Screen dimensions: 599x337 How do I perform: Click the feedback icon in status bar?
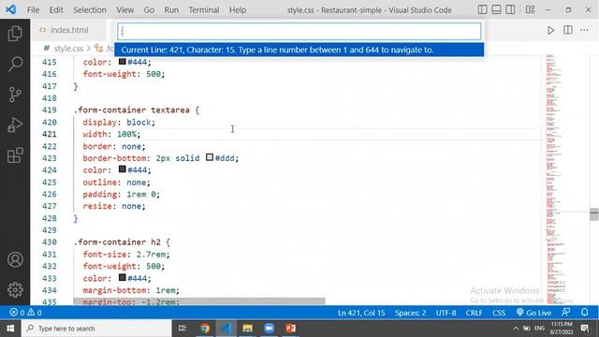coord(565,313)
